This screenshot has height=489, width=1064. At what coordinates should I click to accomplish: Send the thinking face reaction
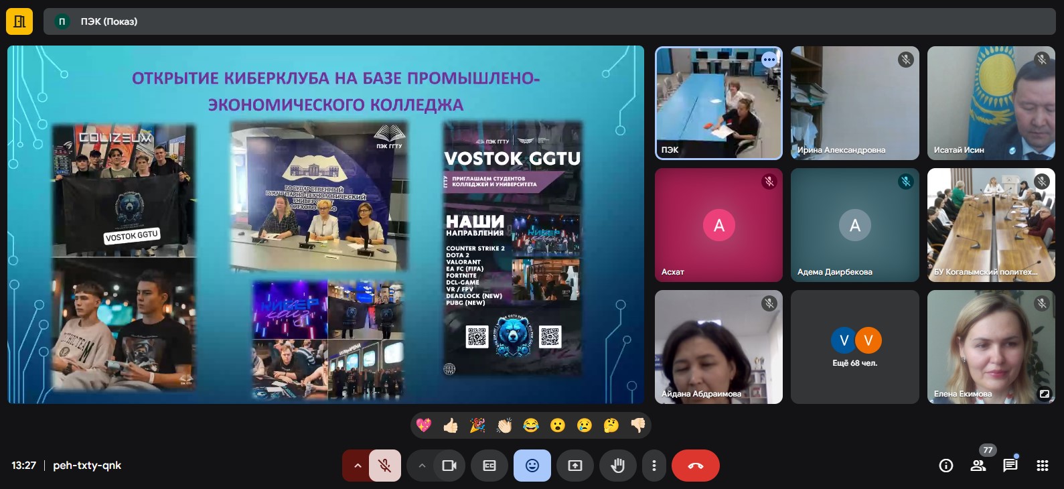(x=611, y=425)
